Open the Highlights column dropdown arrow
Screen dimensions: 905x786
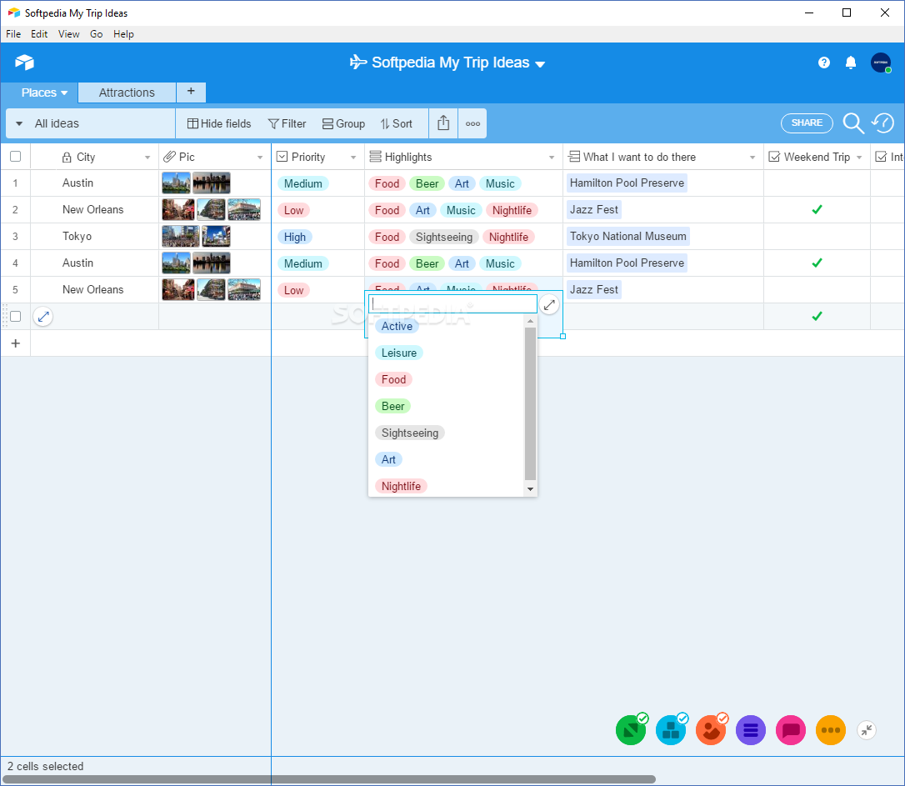[x=551, y=158]
